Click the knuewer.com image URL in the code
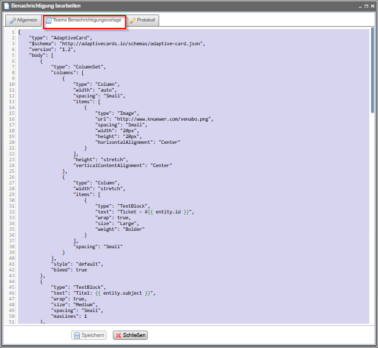This screenshot has width=378, height=348. tap(163, 119)
